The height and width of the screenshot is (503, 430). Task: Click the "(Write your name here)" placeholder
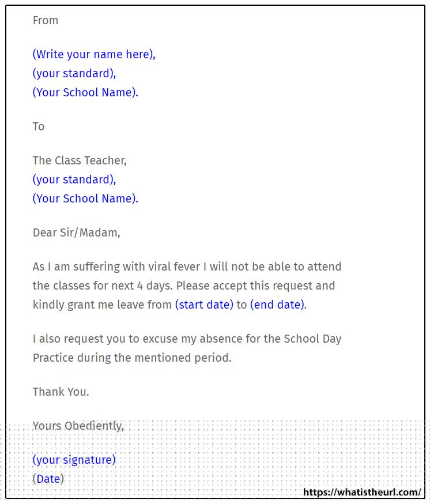94,55
